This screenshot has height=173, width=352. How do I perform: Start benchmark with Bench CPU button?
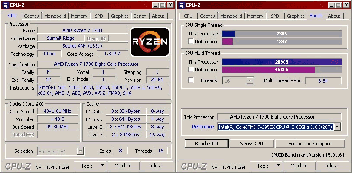(x=207, y=144)
